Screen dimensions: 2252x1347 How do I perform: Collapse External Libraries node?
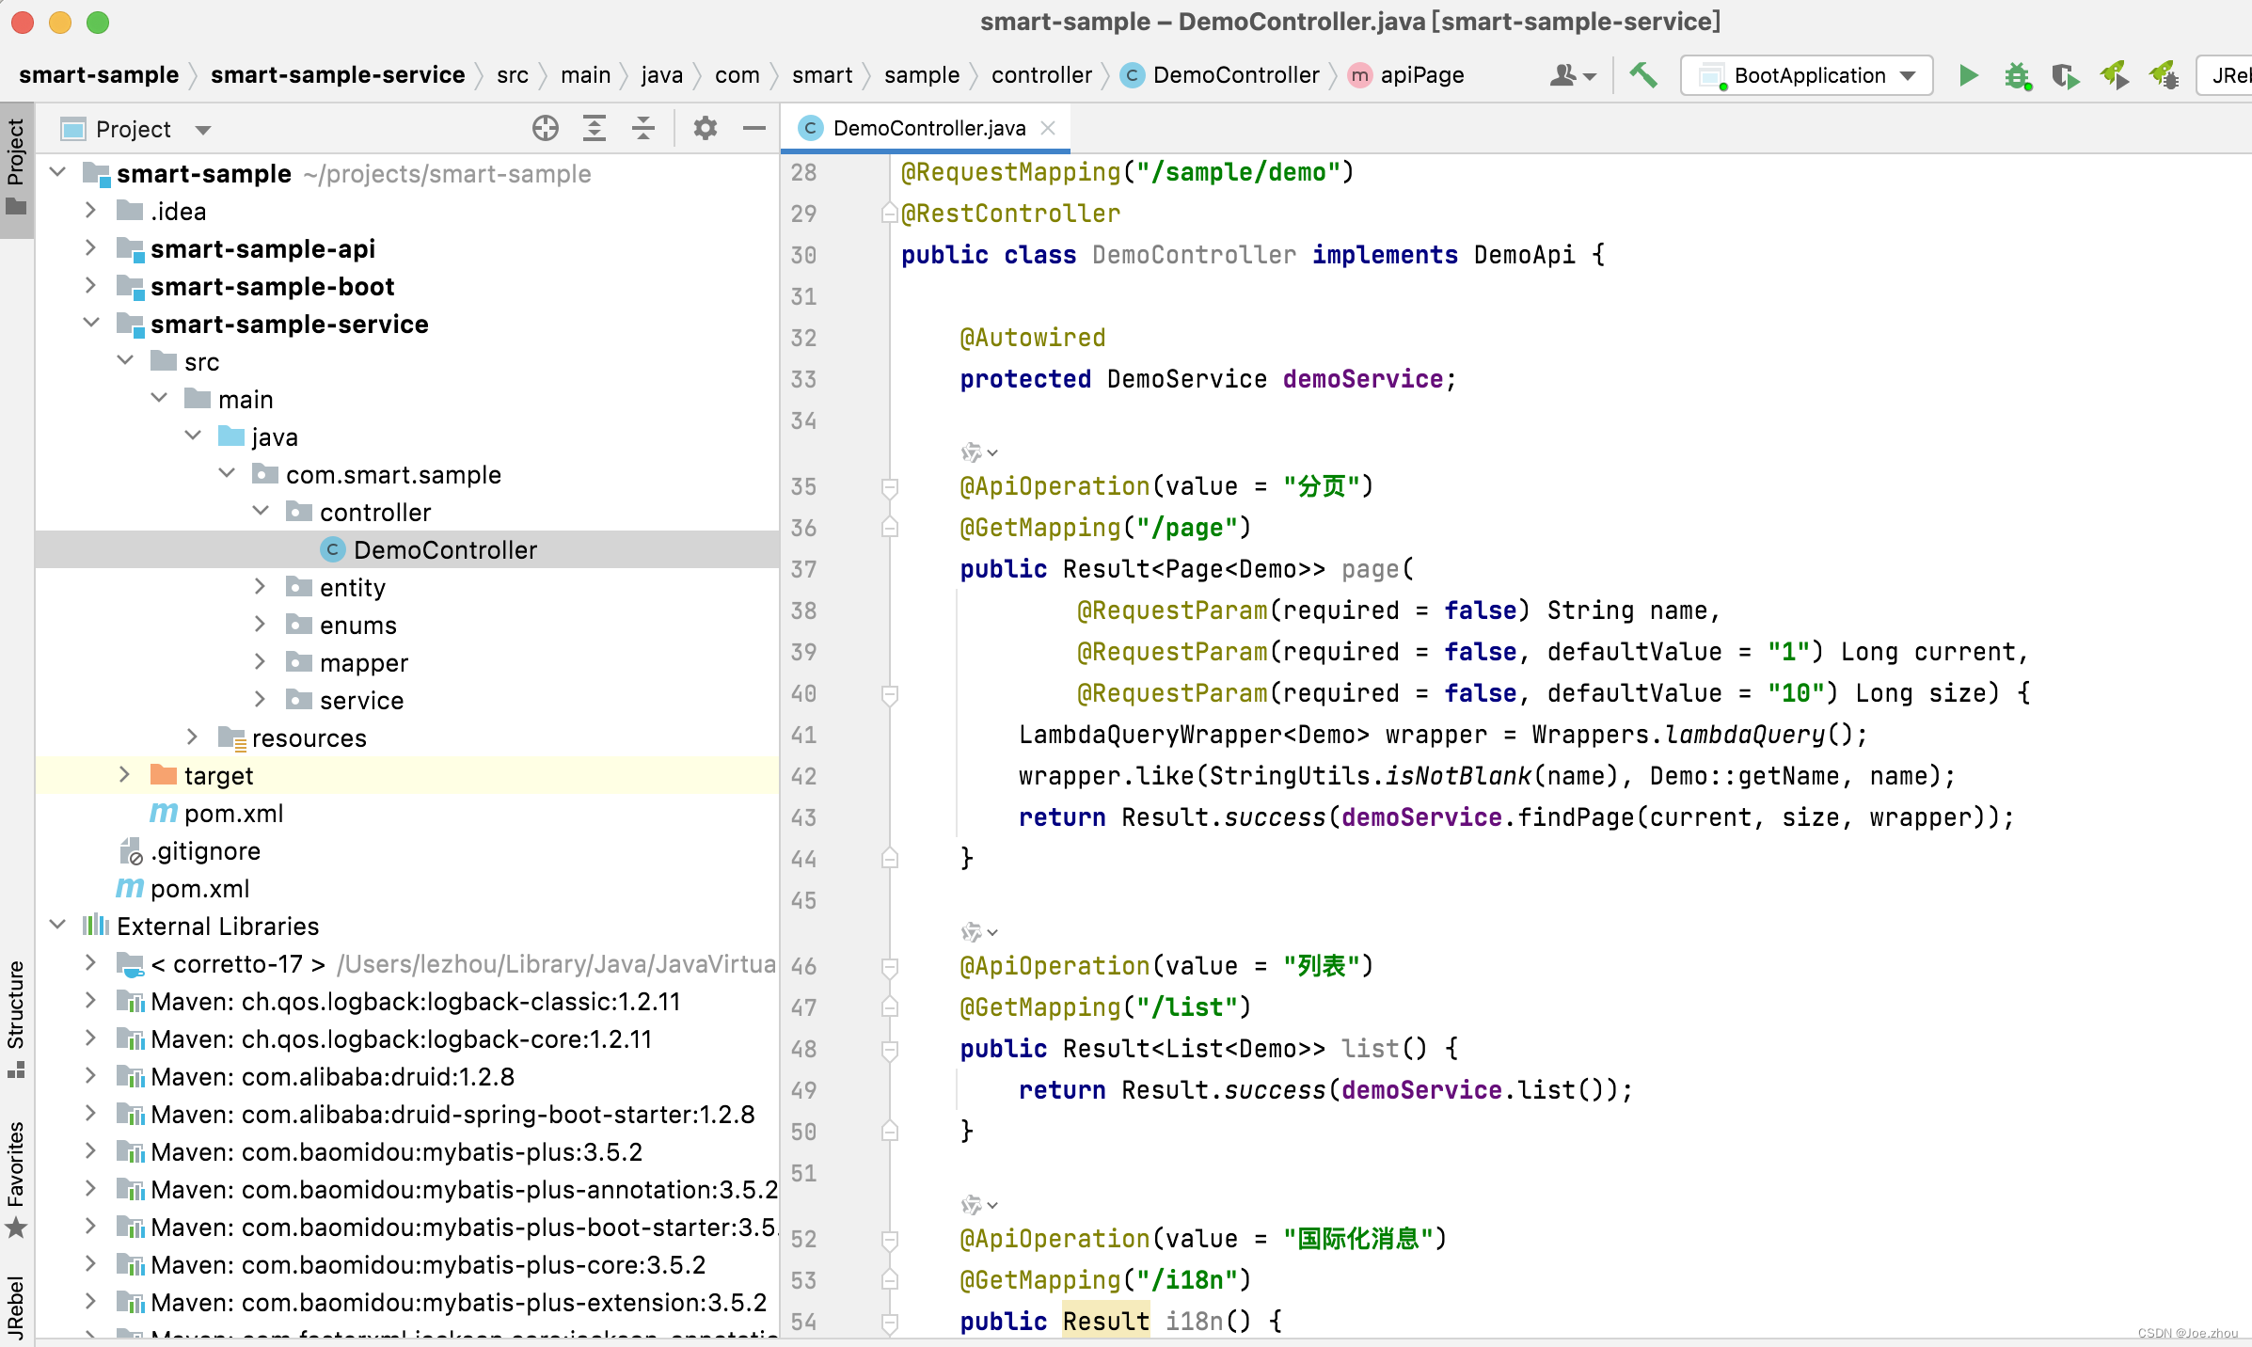point(58,926)
